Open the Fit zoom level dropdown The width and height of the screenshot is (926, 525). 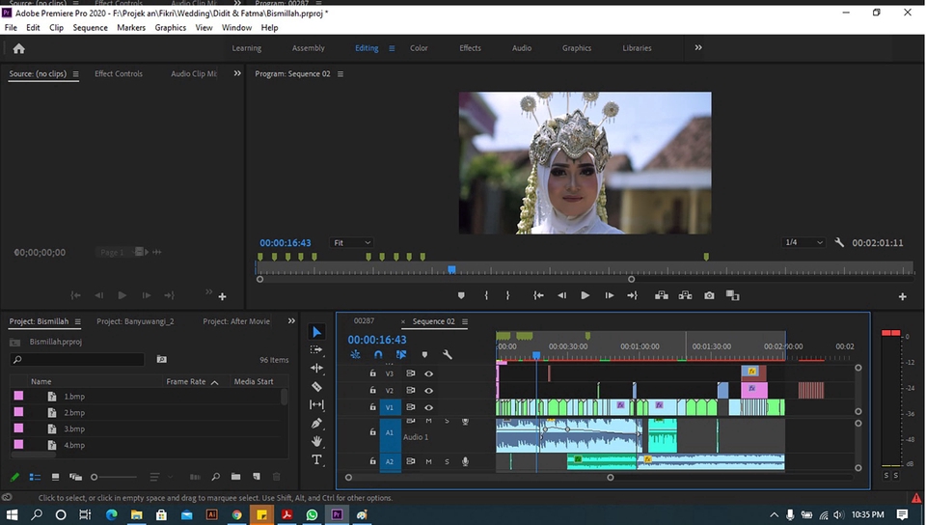(351, 243)
